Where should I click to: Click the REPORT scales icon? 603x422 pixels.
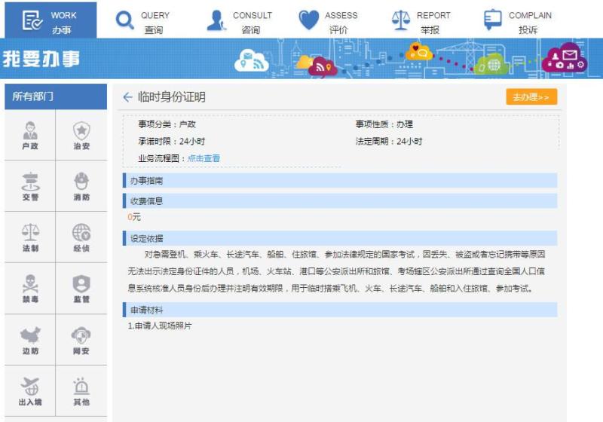(401, 20)
